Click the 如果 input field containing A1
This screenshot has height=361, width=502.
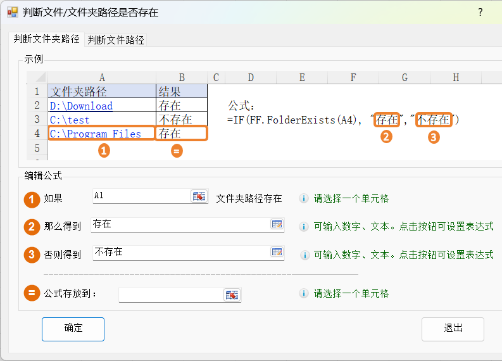click(x=141, y=196)
